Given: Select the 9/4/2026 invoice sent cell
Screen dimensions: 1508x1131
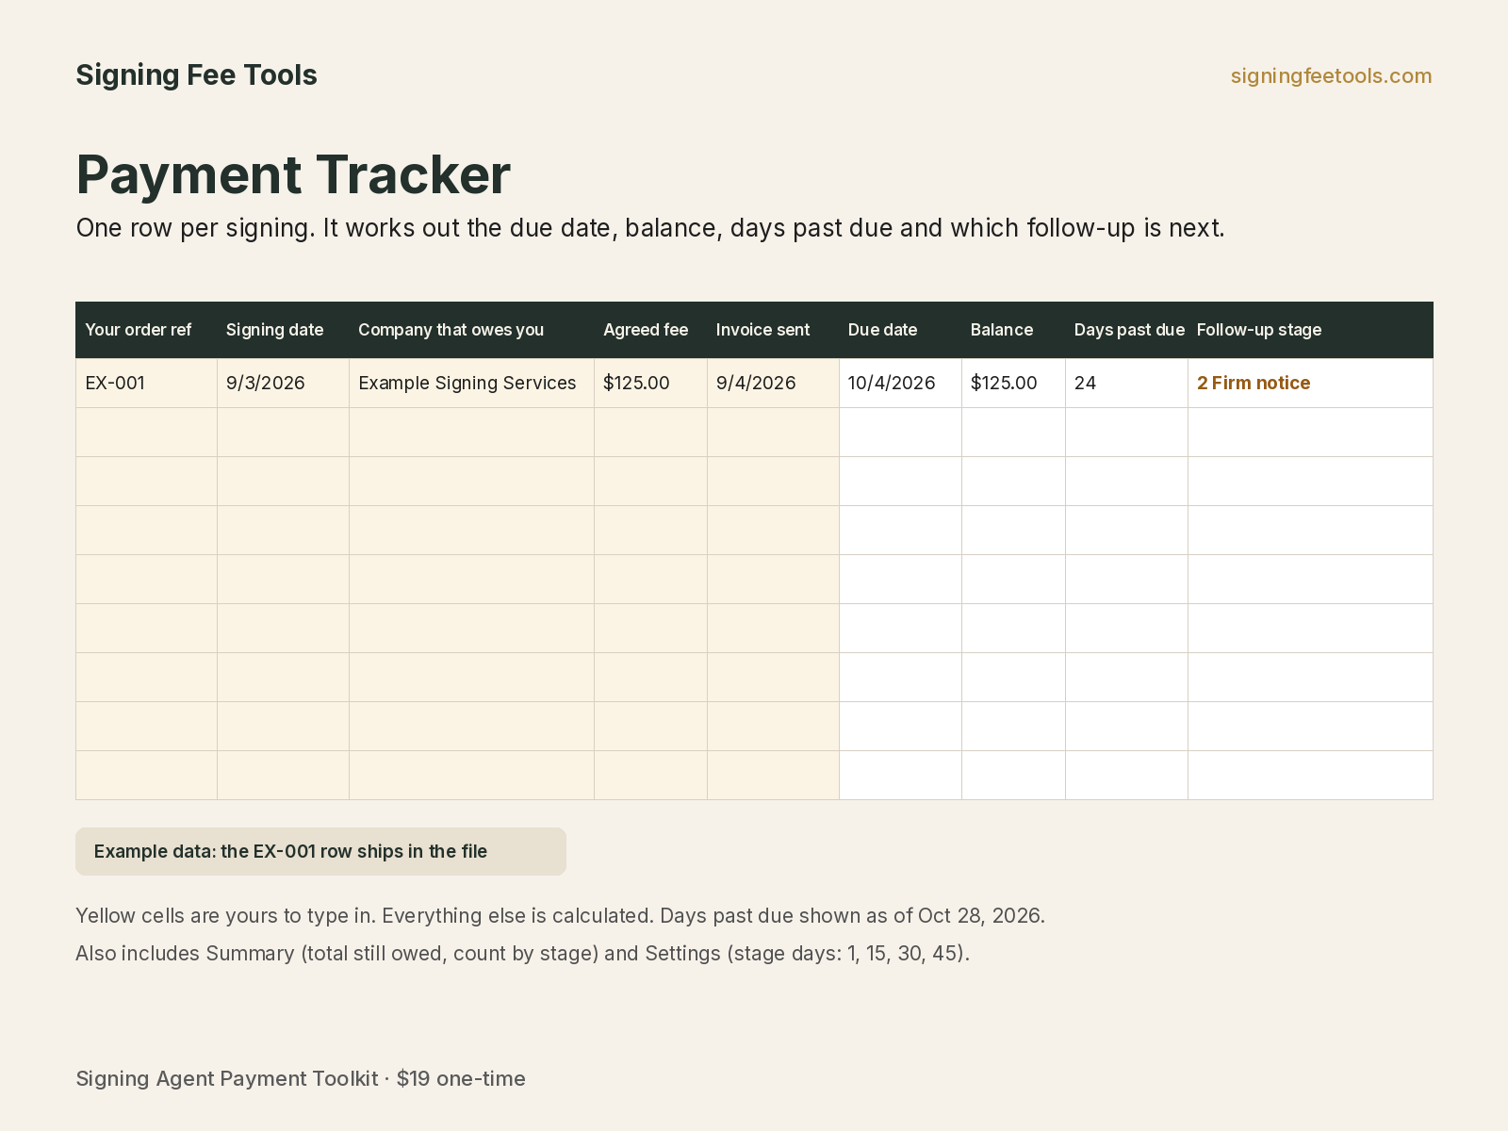Looking at the screenshot, I should [x=773, y=383].
